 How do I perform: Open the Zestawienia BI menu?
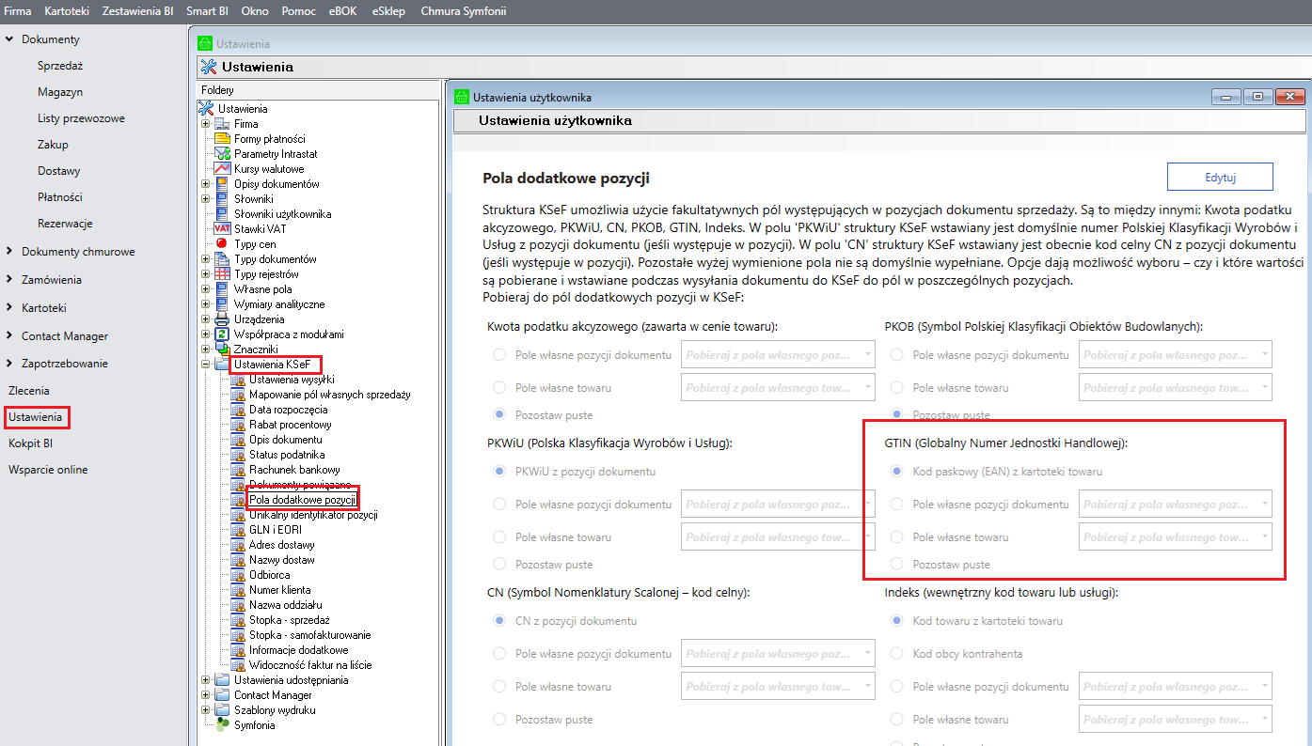pos(137,11)
